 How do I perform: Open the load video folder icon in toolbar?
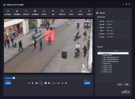coord(44,11)
